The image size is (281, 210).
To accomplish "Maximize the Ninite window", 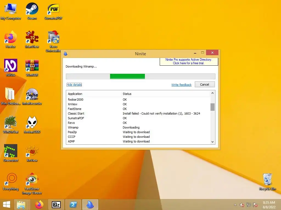I will pyautogui.click(x=203, y=53).
